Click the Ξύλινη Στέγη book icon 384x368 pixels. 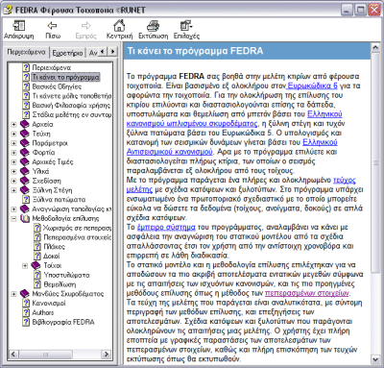(x=25, y=190)
